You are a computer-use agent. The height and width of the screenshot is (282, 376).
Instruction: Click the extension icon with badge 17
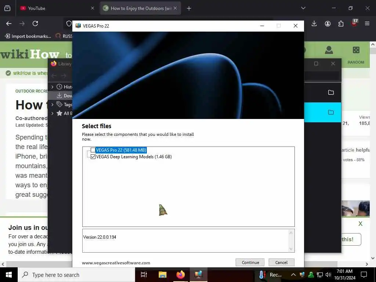pos(354,23)
